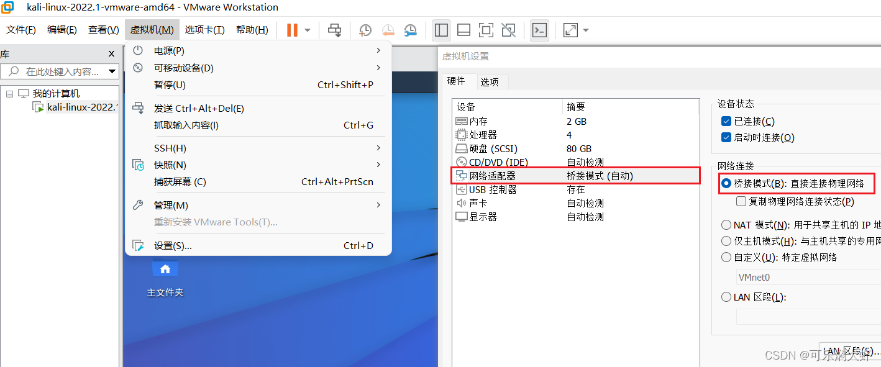Choose 抓取输入内容(I) menu entry
This screenshot has height=367, width=881.
(x=258, y=125)
